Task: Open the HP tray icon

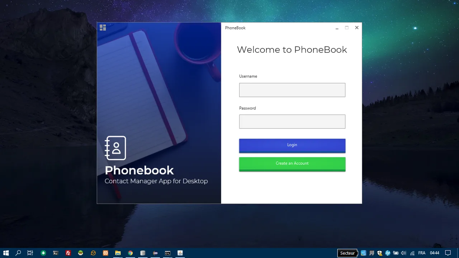Action: point(388,253)
